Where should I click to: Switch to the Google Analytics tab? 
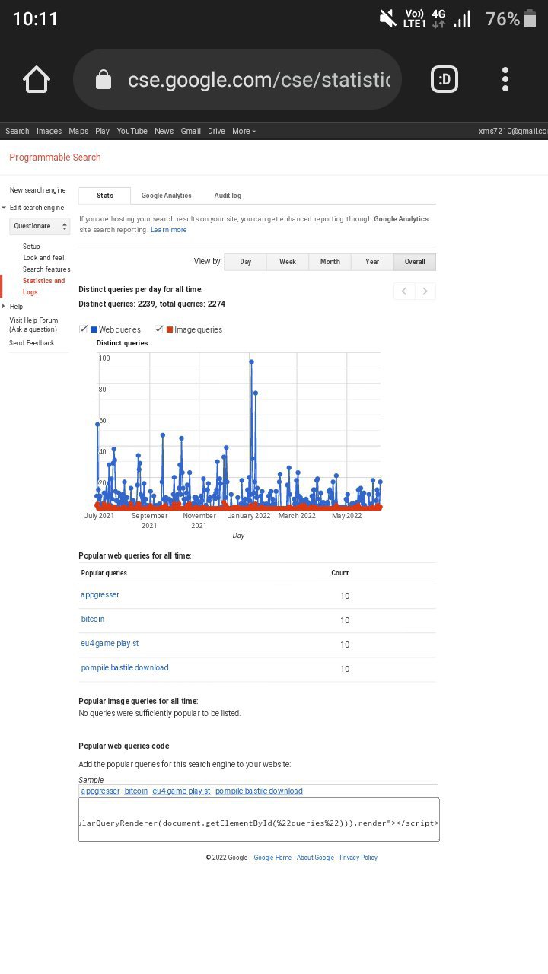166,196
